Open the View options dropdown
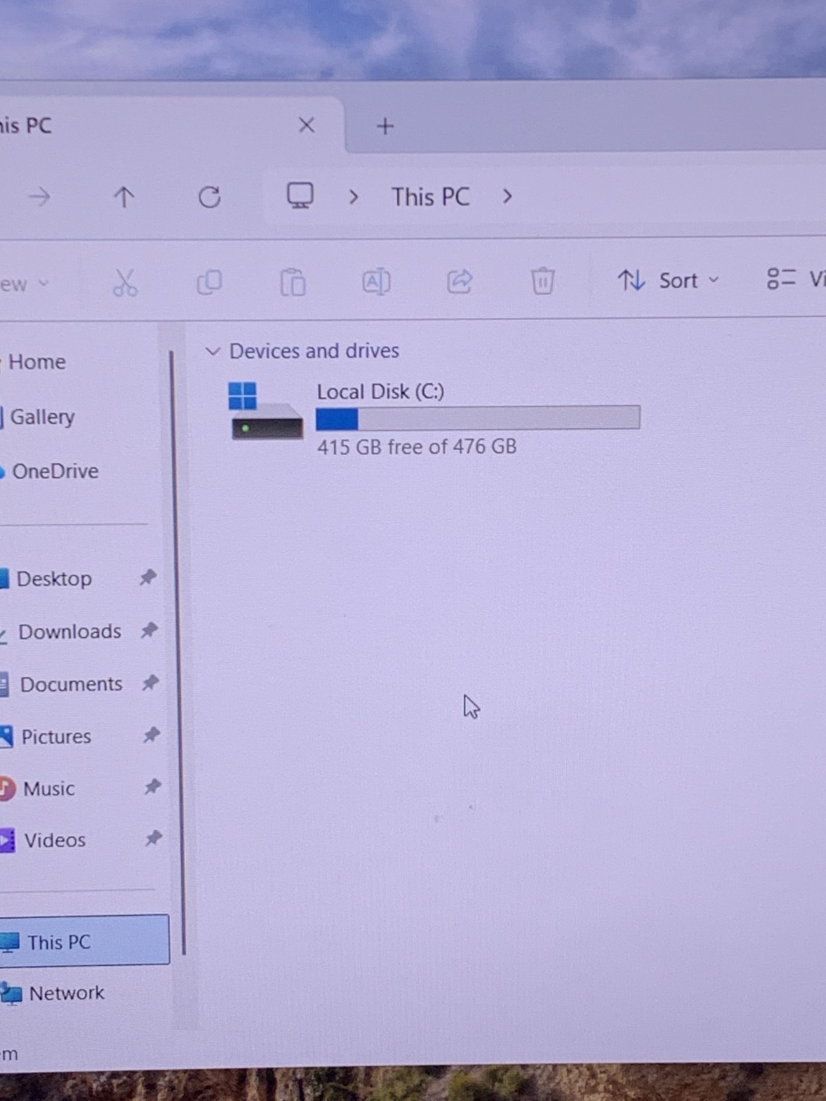This screenshot has height=1101, width=826. 796,279
